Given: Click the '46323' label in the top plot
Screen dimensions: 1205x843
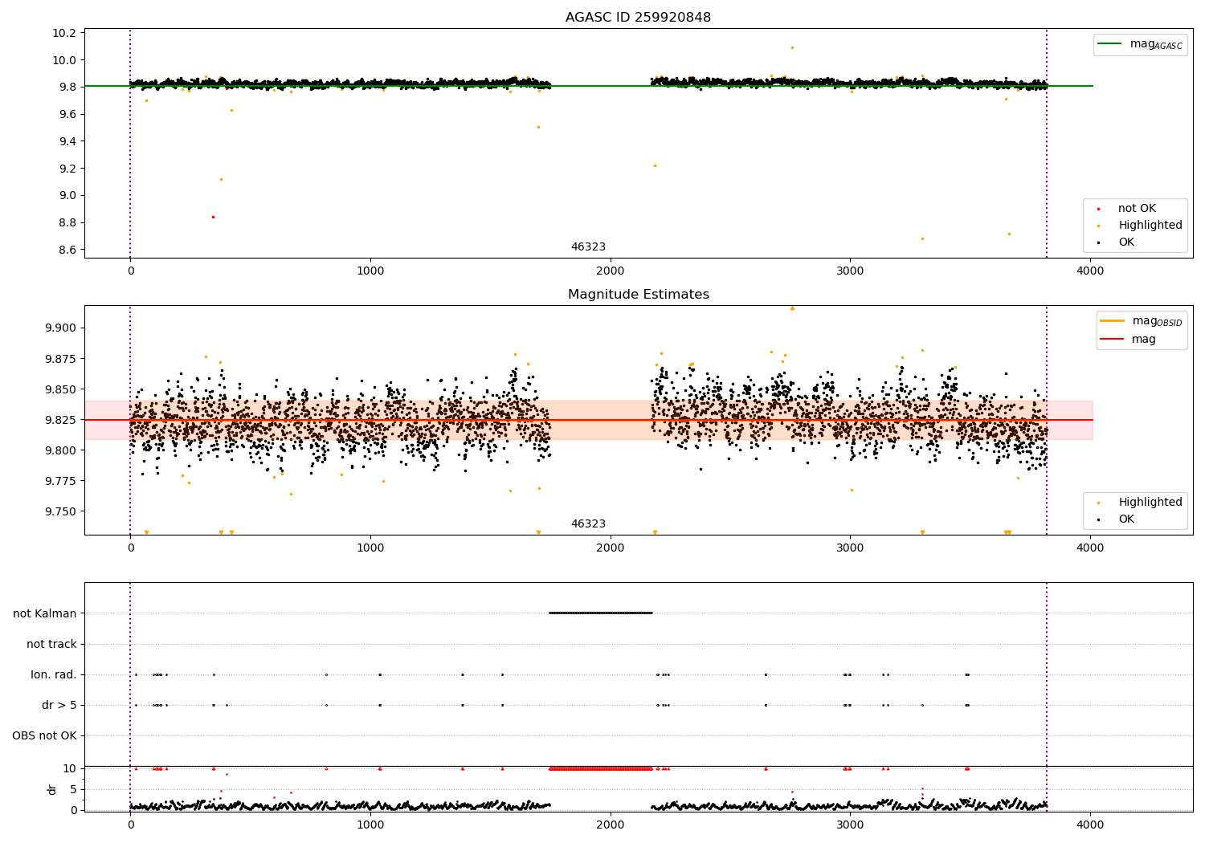Looking at the screenshot, I should tap(588, 247).
